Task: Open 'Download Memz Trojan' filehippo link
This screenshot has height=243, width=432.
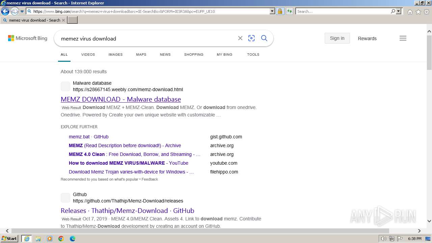Action: coord(131,172)
